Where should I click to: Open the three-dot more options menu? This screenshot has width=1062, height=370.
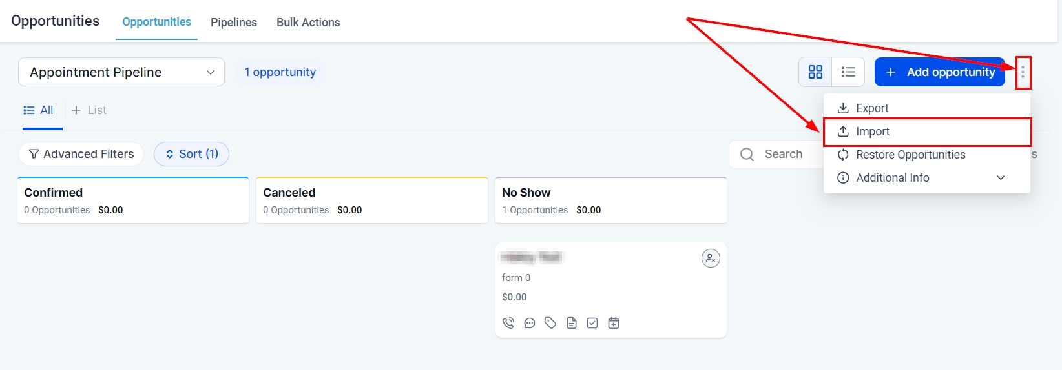[1023, 73]
